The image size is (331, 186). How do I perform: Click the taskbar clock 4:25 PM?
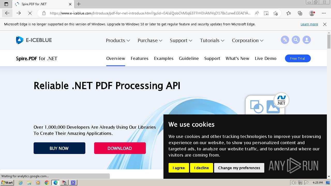click(x=318, y=183)
